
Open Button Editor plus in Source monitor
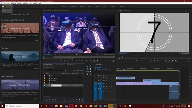(x=113, y=61)
